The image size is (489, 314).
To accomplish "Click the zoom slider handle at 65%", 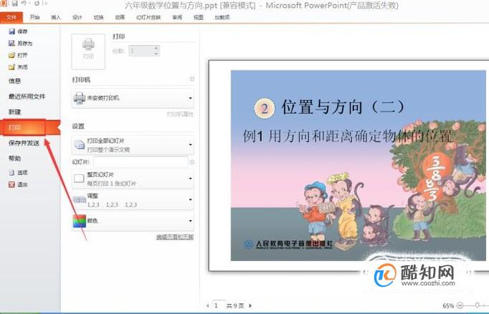I will click(477, 305).
